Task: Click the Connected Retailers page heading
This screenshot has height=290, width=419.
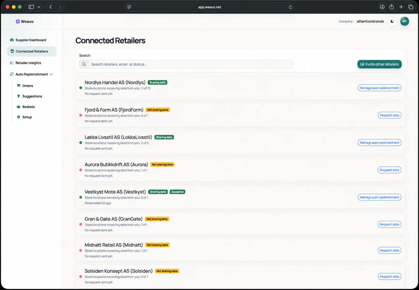Action: coord(110,41)
